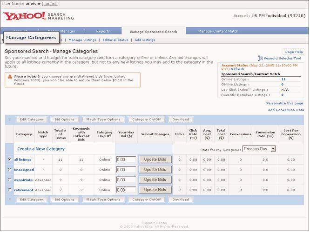Select the 'expatriate' category radio button
The width and height of the screenshot is (310, 232).
point(10,179)
